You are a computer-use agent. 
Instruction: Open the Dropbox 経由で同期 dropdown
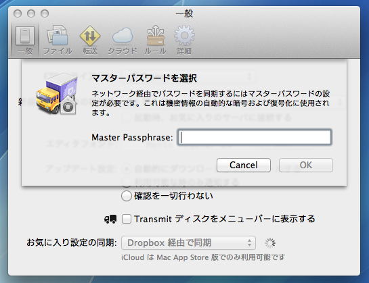(188, 243)
